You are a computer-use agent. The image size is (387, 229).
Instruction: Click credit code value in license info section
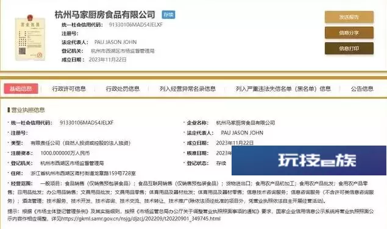click(x=87, y=122)
